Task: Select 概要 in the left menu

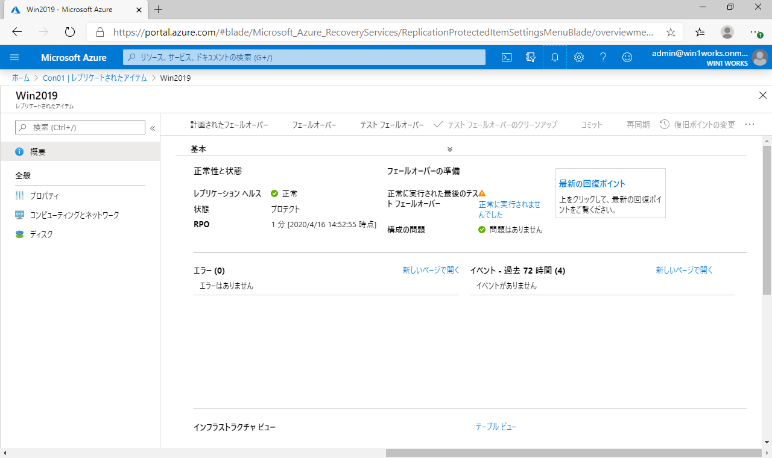Action: [x=80, y=151]
